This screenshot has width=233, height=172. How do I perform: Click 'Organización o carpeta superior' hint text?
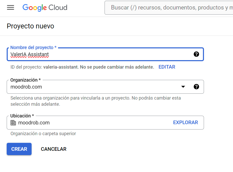(x=43, y=134)
